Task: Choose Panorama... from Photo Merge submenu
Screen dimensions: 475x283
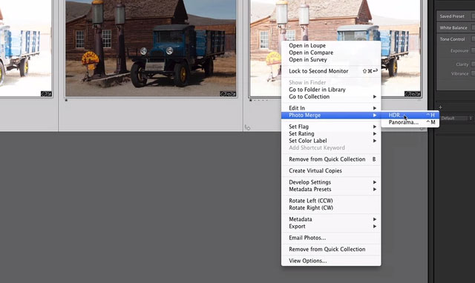Action: click(410, 122)
